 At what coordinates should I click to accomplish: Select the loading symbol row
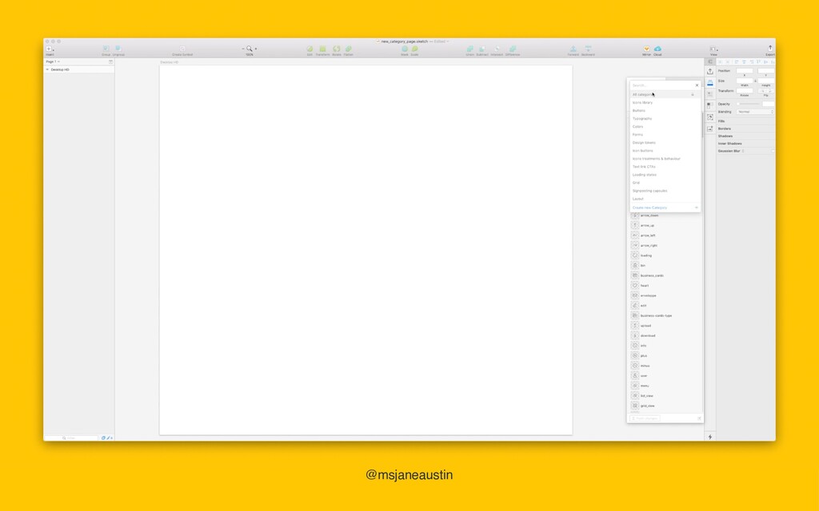pos(665,255)
